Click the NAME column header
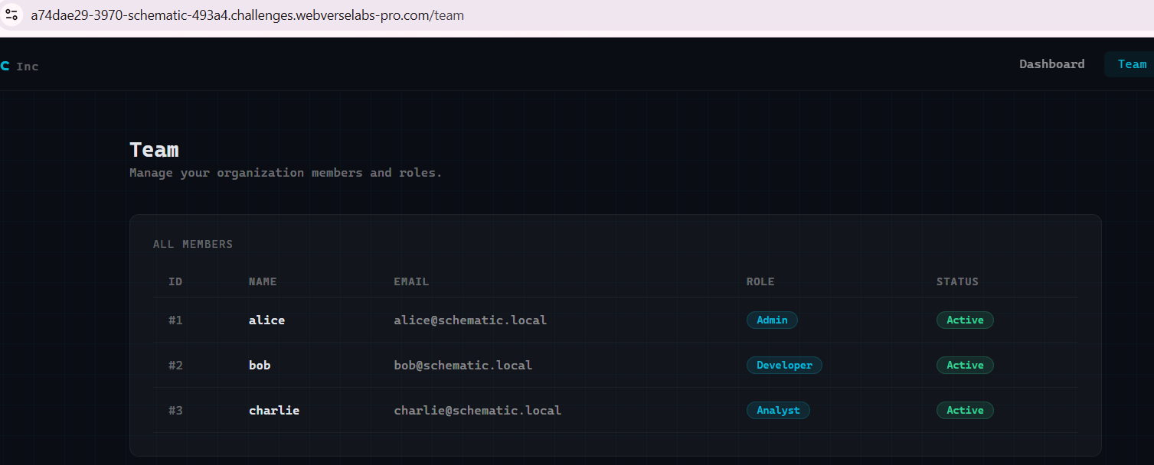Viewport: 1154px width, 465px height. pyautogui.click(x=263, y=281)
